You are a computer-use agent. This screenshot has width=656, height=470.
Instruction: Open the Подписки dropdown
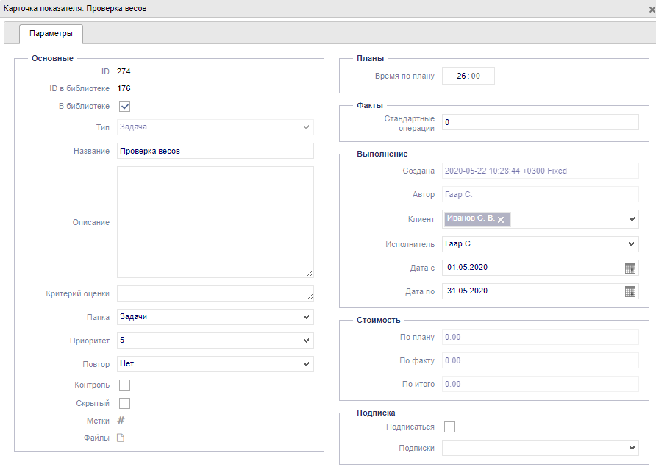[540, 448]
